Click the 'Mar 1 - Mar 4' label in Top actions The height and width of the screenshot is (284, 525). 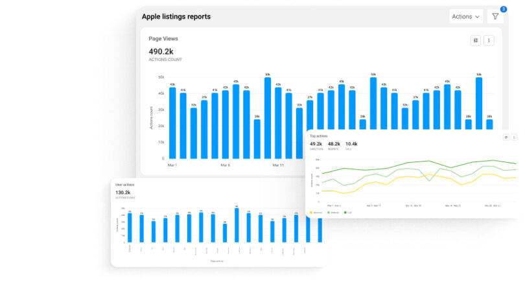point(334,206)
